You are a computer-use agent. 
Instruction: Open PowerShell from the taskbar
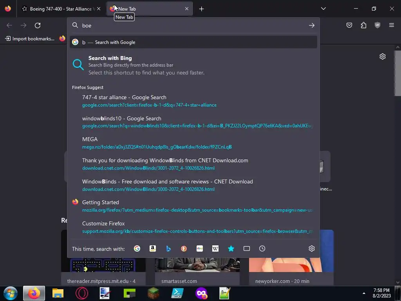pyautogui.click(x=177, y=293)
